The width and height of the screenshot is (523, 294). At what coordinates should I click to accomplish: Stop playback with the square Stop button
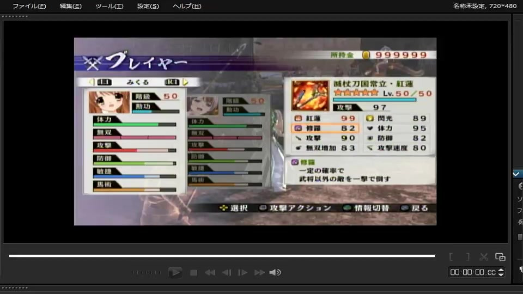pyautogui.click(x=193, y=273)
